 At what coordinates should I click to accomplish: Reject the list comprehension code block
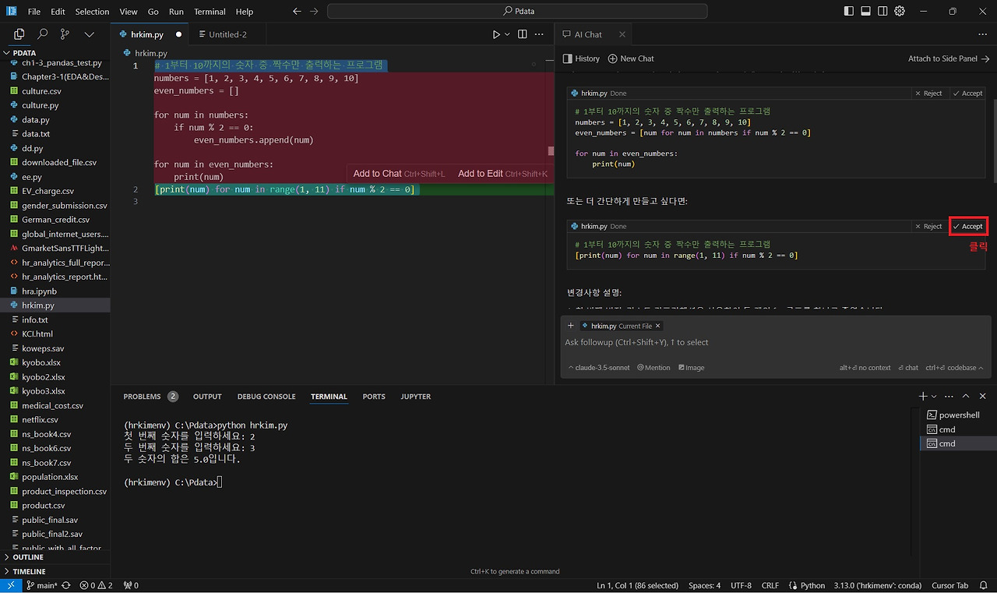tap(928, 94)
